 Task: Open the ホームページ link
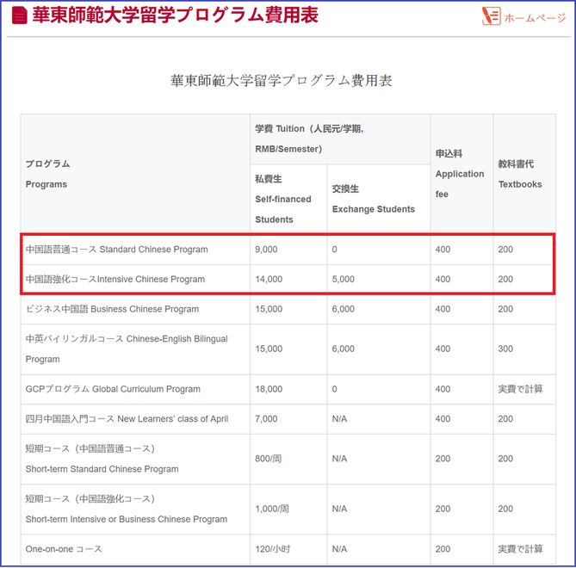[535, 17]
